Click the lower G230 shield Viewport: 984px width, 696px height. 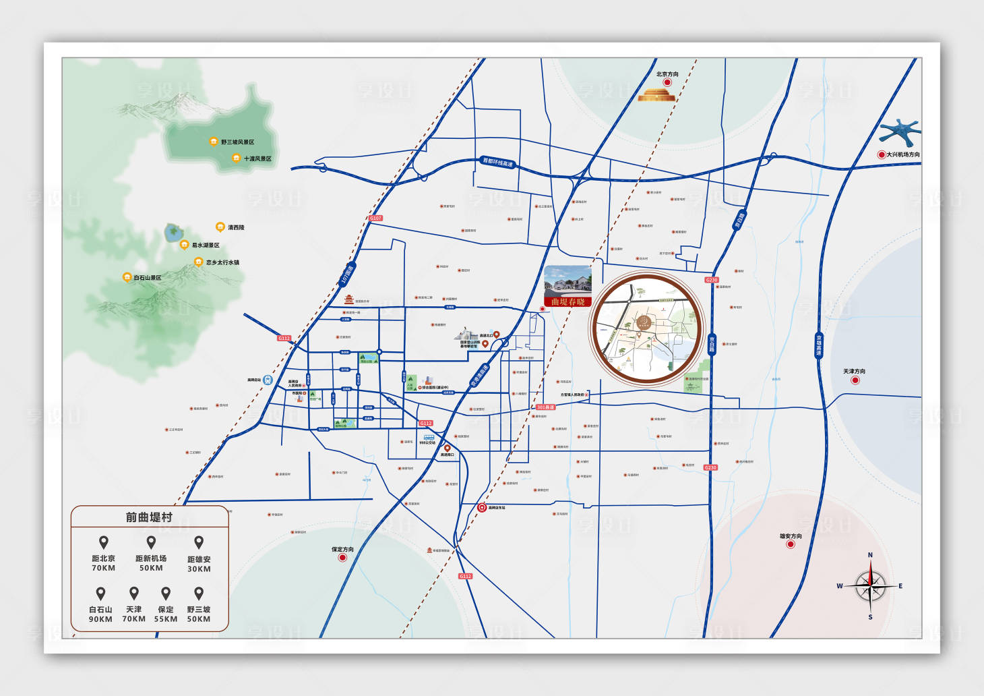710,467
